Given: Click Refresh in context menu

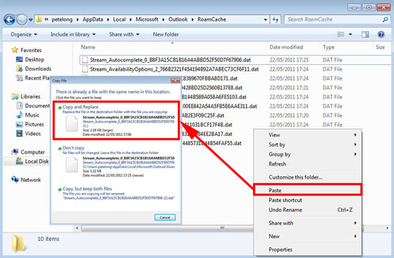Looking at the screenshot, I should (308, 164).
